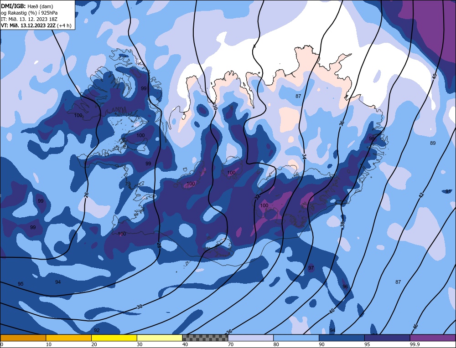Pick the light blue 80–90 legend swatch
The height and width of the screenshot is (348, 456).
pos(296,338)
